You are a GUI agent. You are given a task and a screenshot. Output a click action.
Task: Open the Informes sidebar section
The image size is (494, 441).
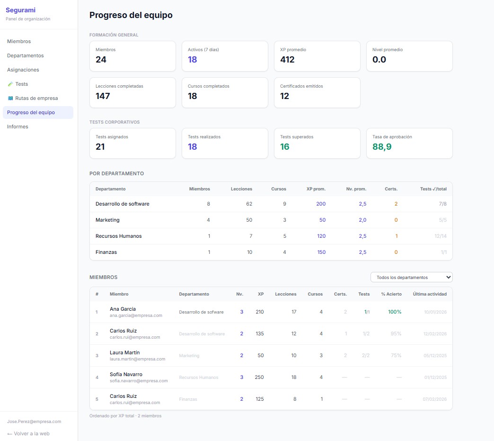click(x=18, y=126)
